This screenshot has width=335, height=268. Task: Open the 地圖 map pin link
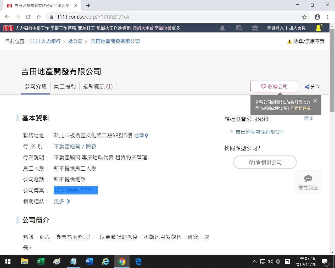[x=141, y=136]
